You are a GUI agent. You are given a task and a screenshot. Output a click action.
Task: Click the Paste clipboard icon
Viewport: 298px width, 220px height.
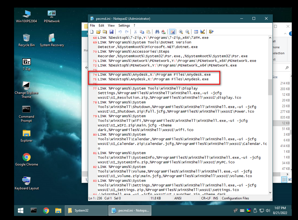[148, 32]
